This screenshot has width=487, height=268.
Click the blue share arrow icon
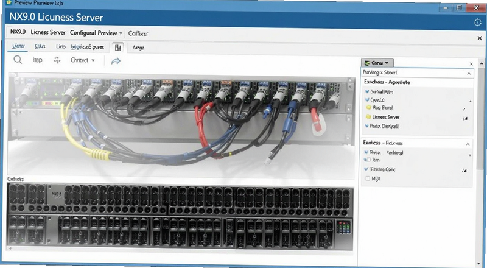(116, 61)
